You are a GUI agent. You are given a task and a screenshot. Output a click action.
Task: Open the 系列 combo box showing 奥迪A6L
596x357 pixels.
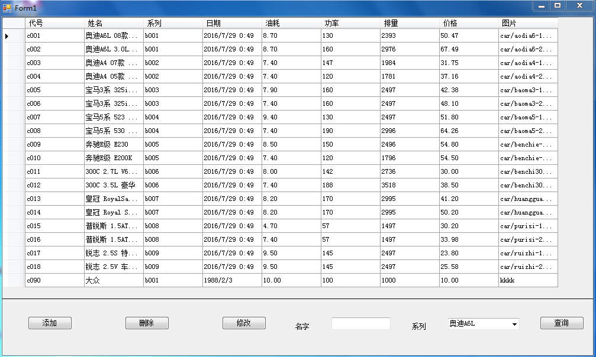pos(484,324)
